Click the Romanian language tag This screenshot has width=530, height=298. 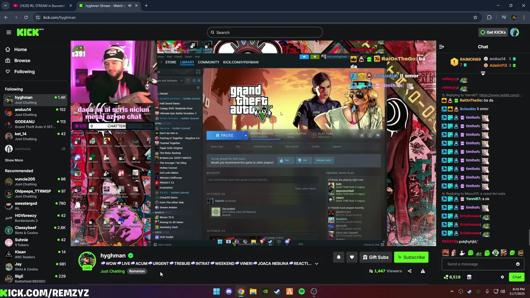(x=137, y=272)
